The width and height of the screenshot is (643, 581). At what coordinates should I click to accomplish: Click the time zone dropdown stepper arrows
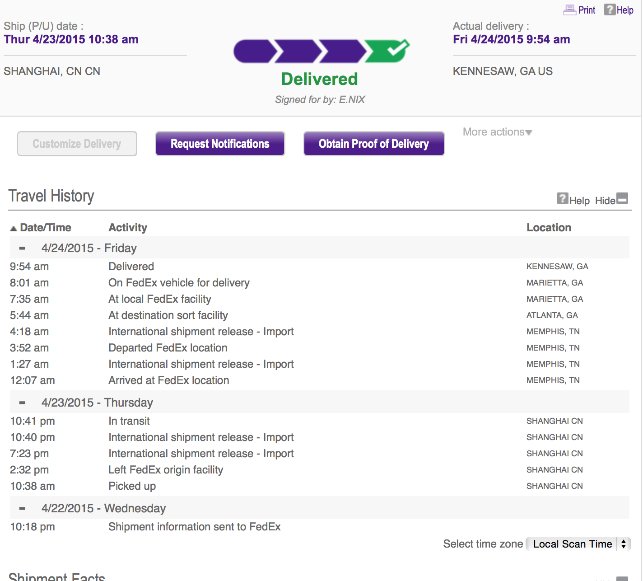624,544
